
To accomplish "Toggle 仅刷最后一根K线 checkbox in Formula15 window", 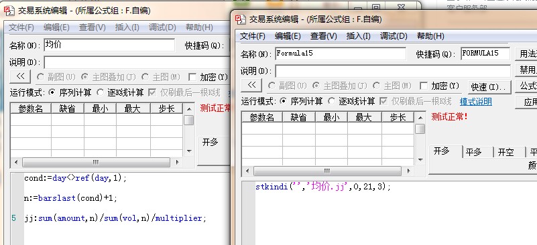I will point(384,101).
